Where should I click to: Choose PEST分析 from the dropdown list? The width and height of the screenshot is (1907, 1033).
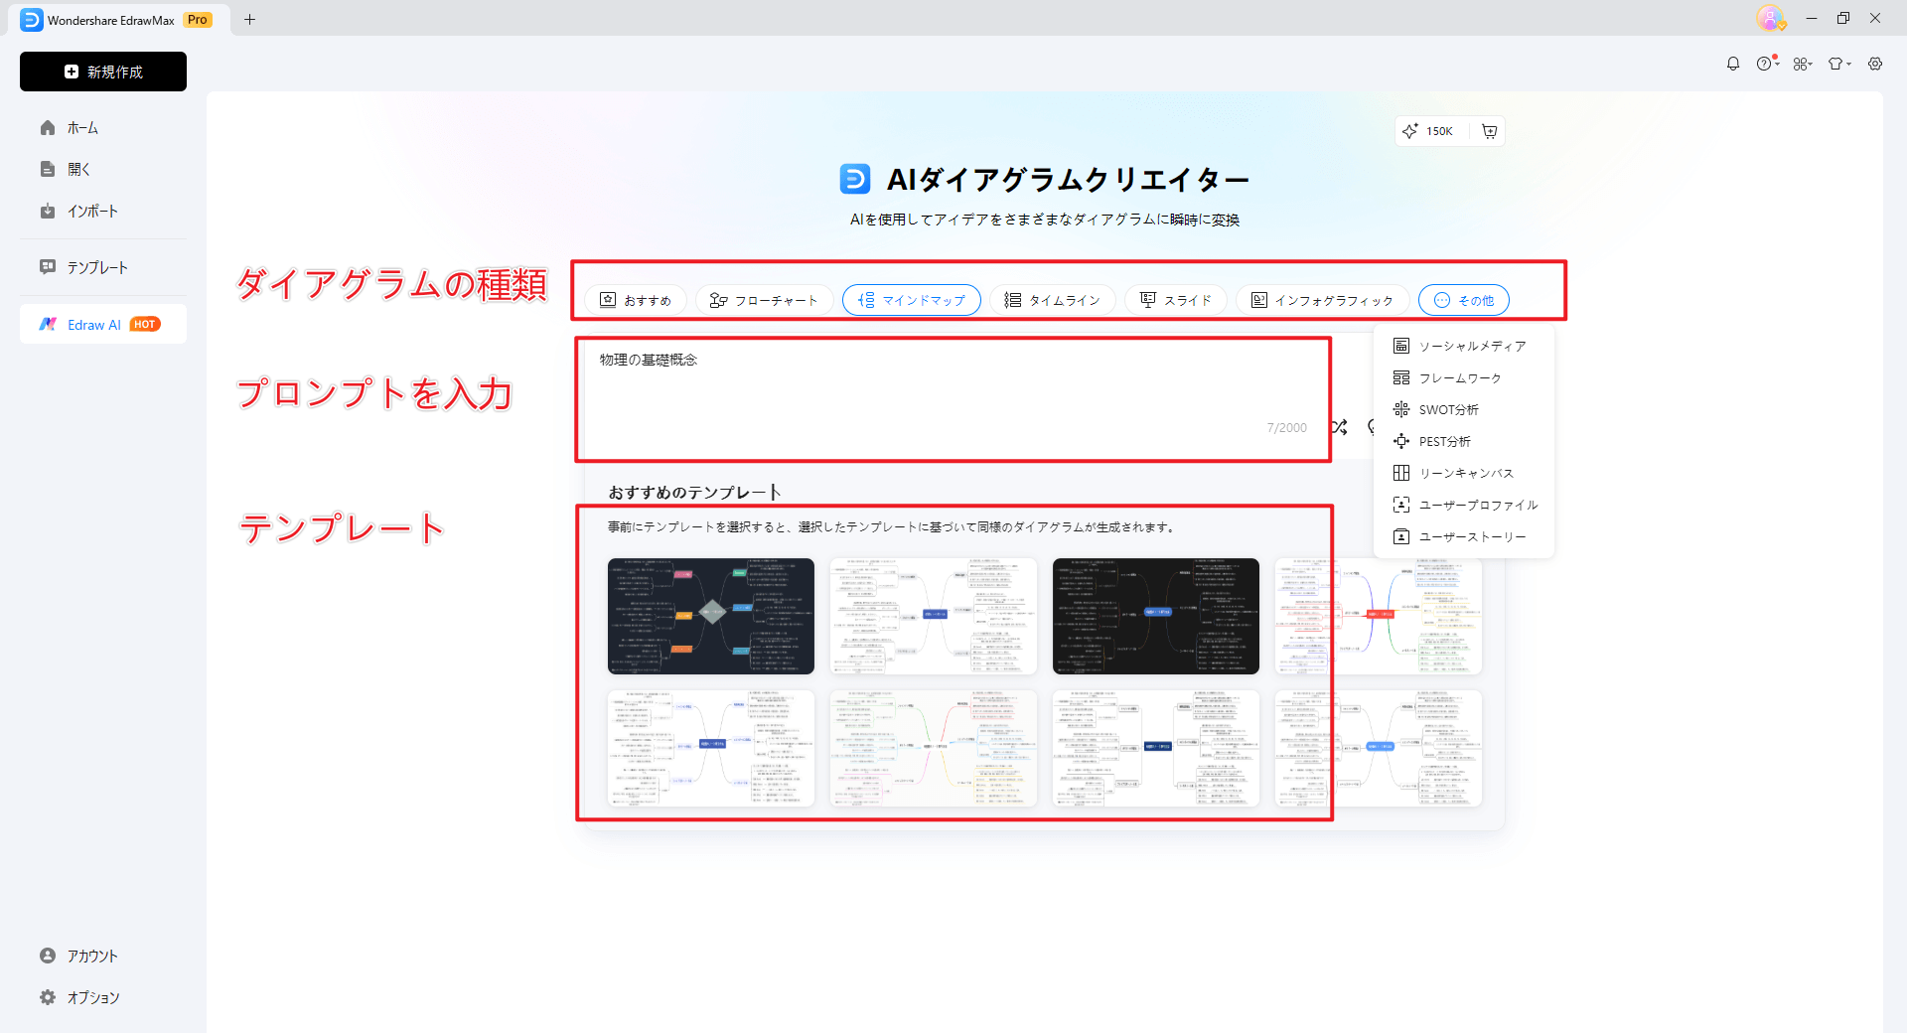pos(1464,441)
